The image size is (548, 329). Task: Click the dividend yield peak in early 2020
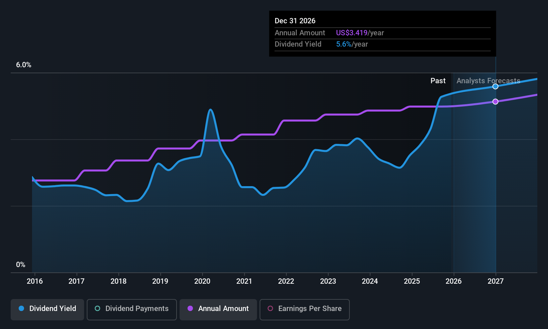[x=210, y=110]
